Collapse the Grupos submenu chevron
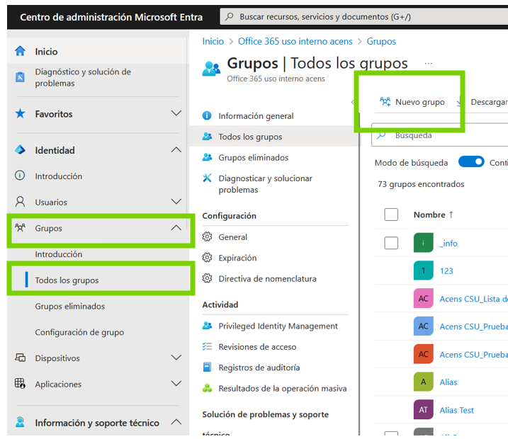This screenshot has width=508, height=439. [x=176, y=227]
